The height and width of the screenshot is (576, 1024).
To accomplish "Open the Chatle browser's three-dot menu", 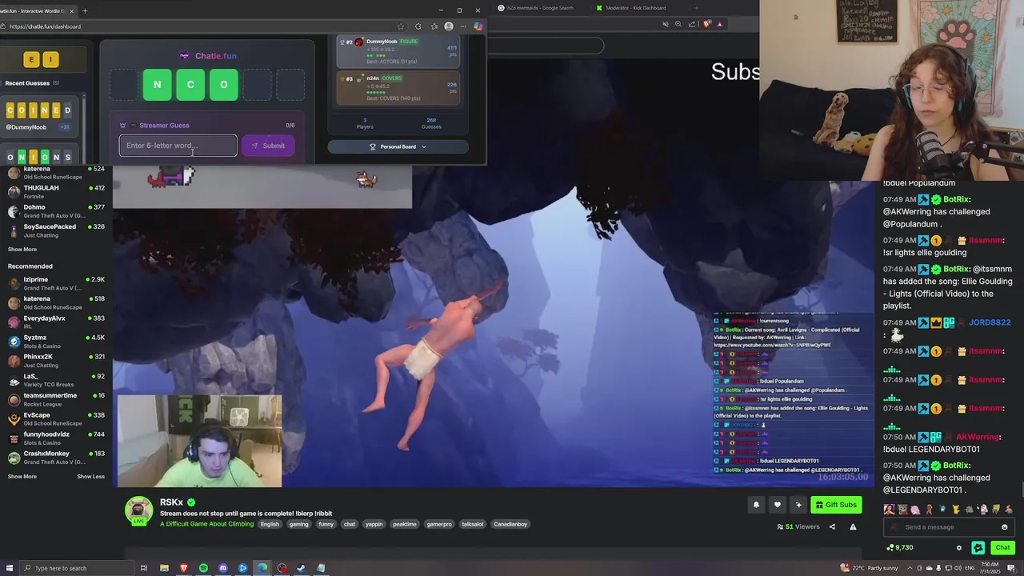I will point(462,26).
